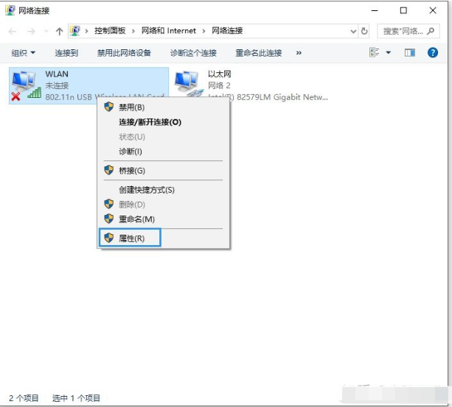Open the 组织 dropdown menu
452x407 pixels.
pyautogui.click(x=24, y=53)
